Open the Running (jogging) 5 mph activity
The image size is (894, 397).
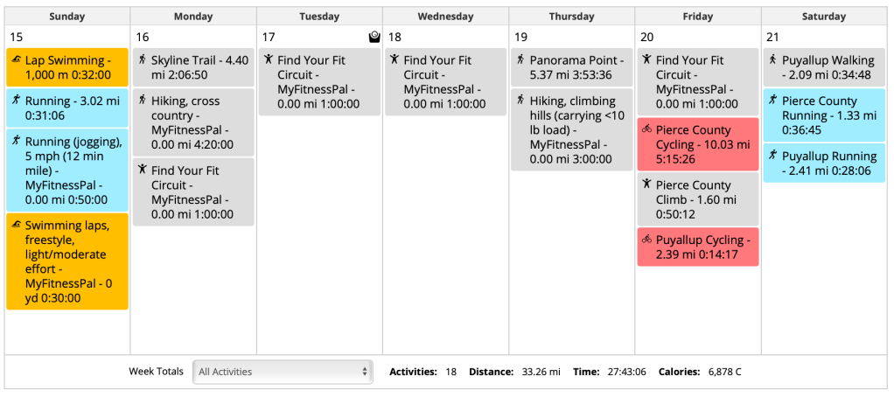coord(67,170)
